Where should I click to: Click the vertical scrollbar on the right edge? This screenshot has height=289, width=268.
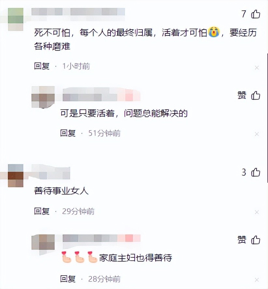(x=267, y=118)
